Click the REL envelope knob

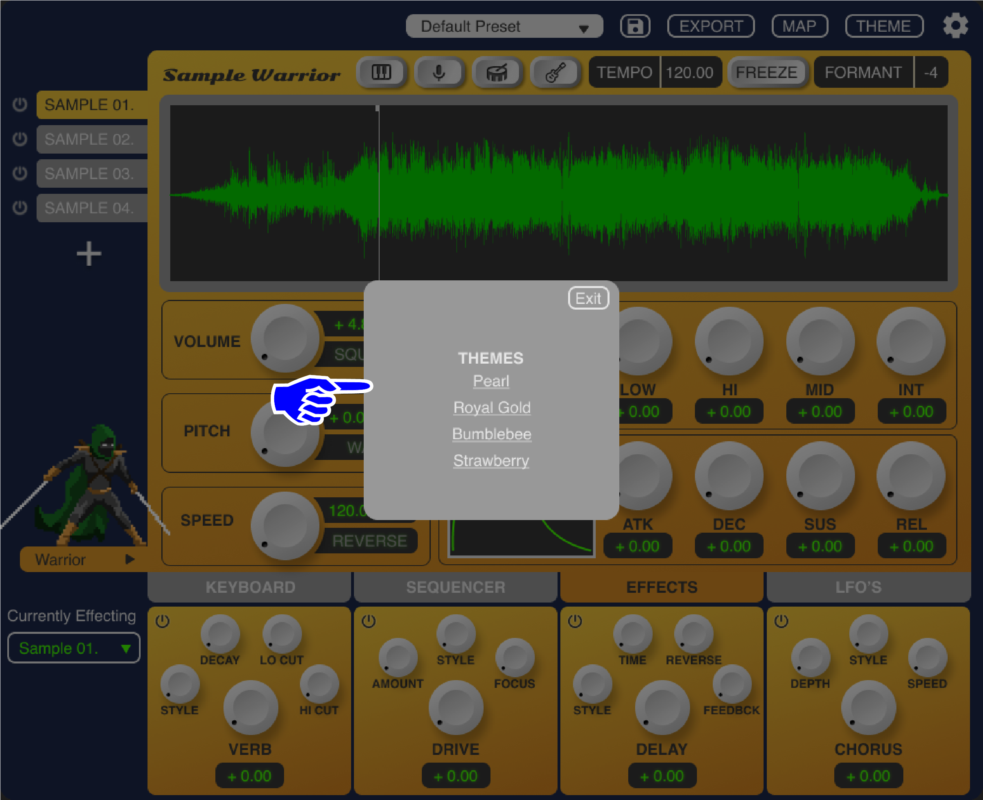click(911, 476)
